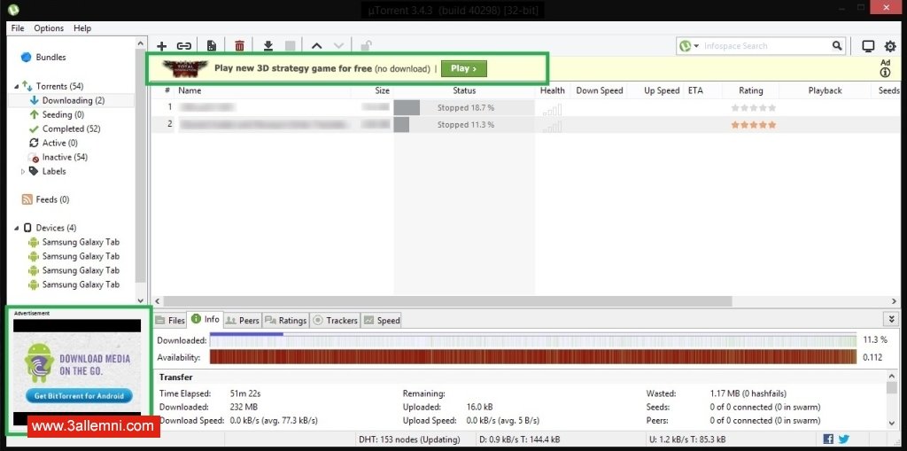Click the red Remove Torrent trash icon

[x=239, y=46]
